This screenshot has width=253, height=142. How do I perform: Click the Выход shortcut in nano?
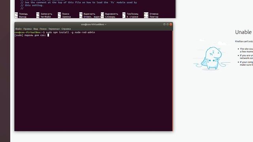[21, 17]
